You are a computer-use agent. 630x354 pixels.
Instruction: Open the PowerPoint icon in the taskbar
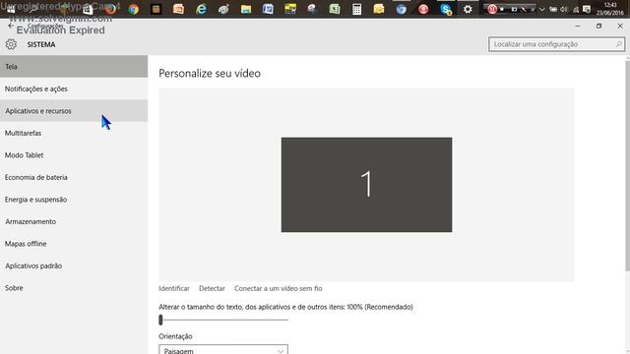pos(178,9)
